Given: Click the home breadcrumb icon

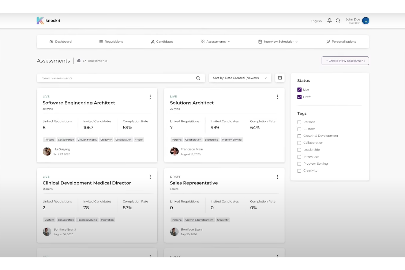Looking at the screenshot, I should click(x=79, y=61).
